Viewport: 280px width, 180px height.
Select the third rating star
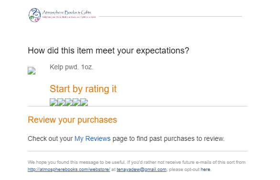tap(69, 102)
